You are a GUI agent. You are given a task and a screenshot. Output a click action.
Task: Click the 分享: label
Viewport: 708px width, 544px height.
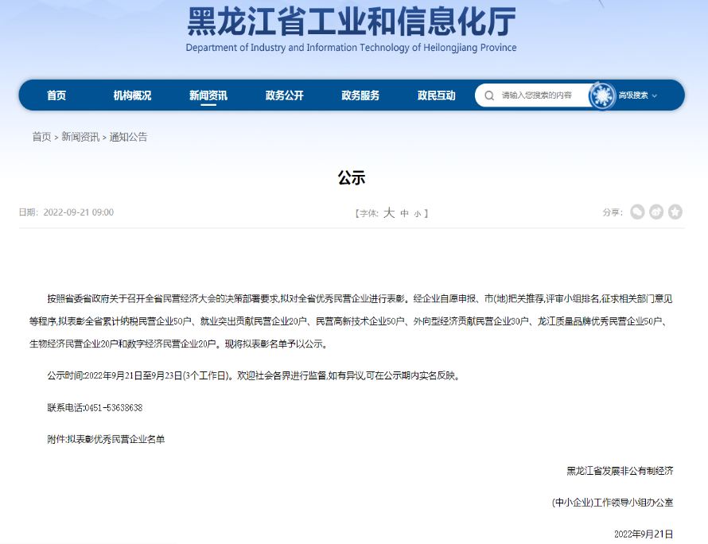point(613,212)
